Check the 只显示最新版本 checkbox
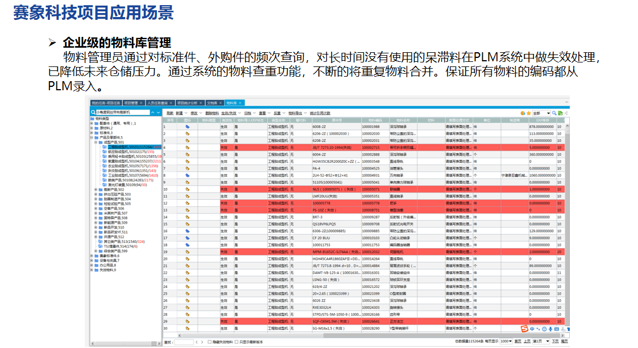This screenshot has height=348, width=638. 235,342
